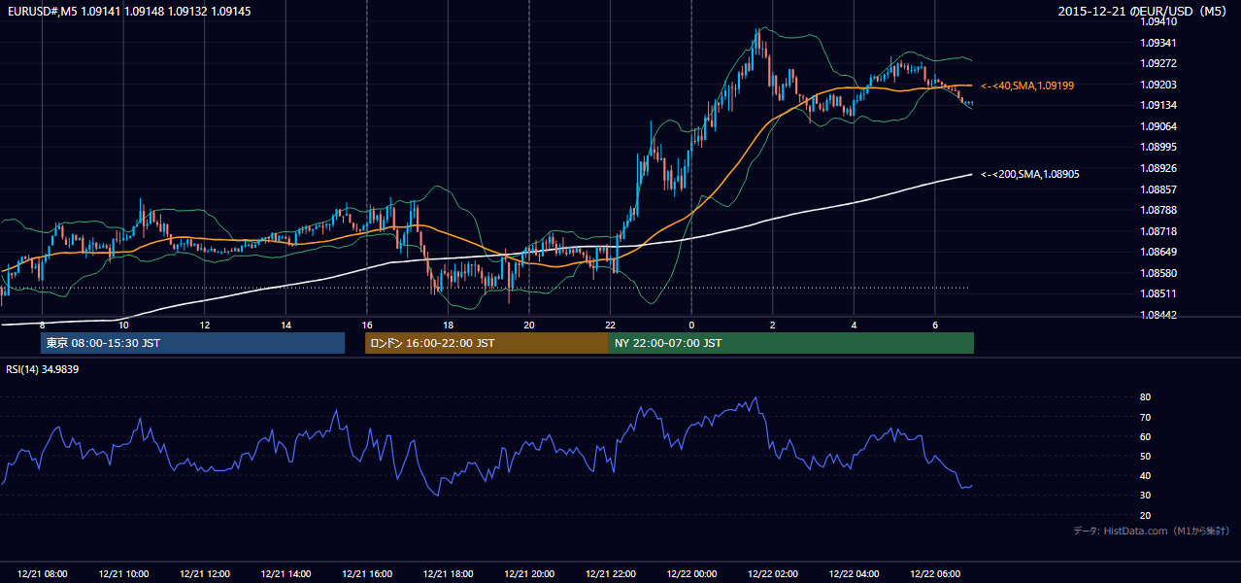Click the 1.08857 price axis label

click(x=1158, y=189)
